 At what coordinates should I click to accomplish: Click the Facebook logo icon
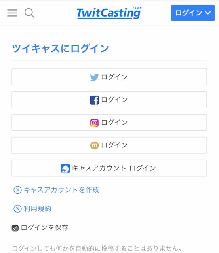click(x=94, y=100)
